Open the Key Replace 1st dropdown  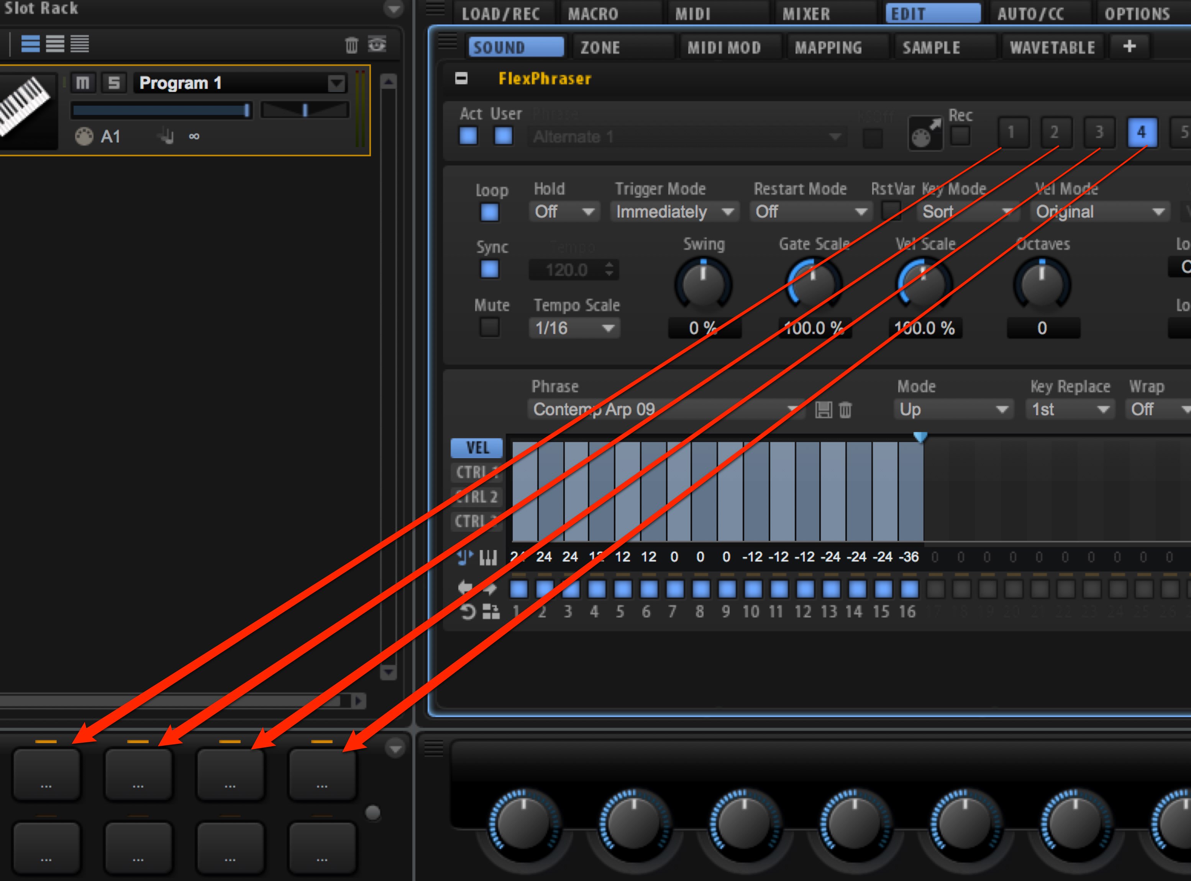point(1070,409)
